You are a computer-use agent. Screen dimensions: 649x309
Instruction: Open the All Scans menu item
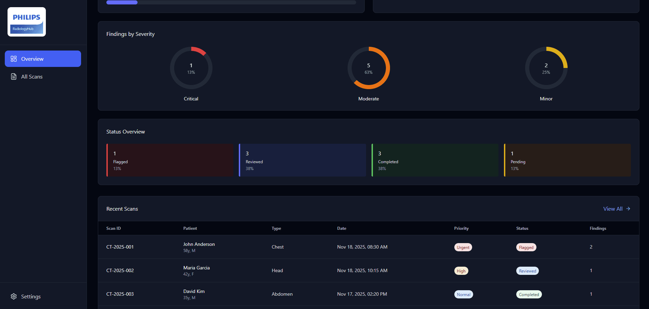click(43, 76)
